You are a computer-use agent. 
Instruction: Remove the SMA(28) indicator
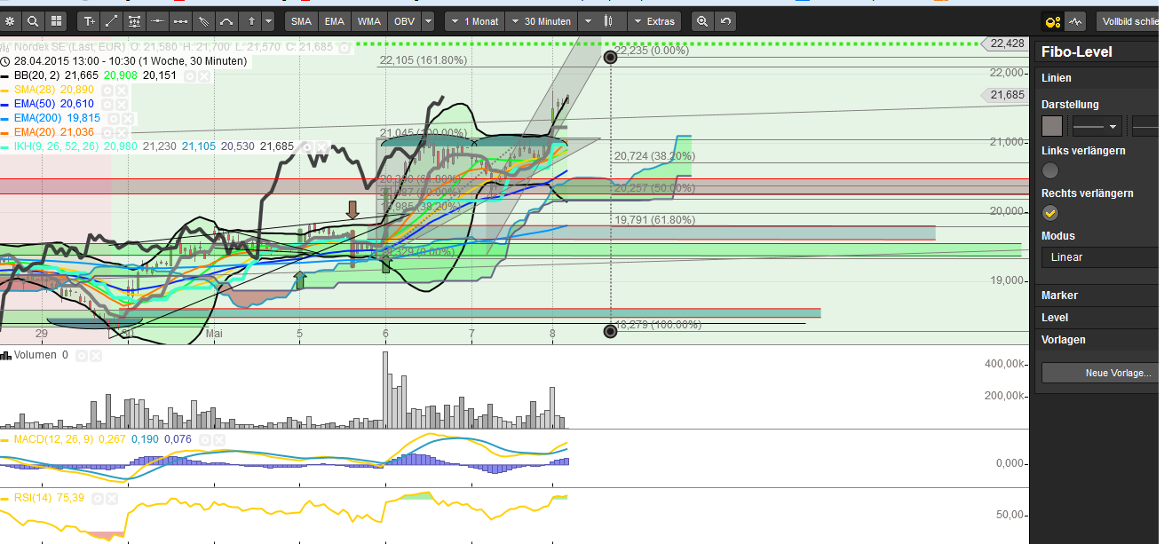click(x=121, y=91)
